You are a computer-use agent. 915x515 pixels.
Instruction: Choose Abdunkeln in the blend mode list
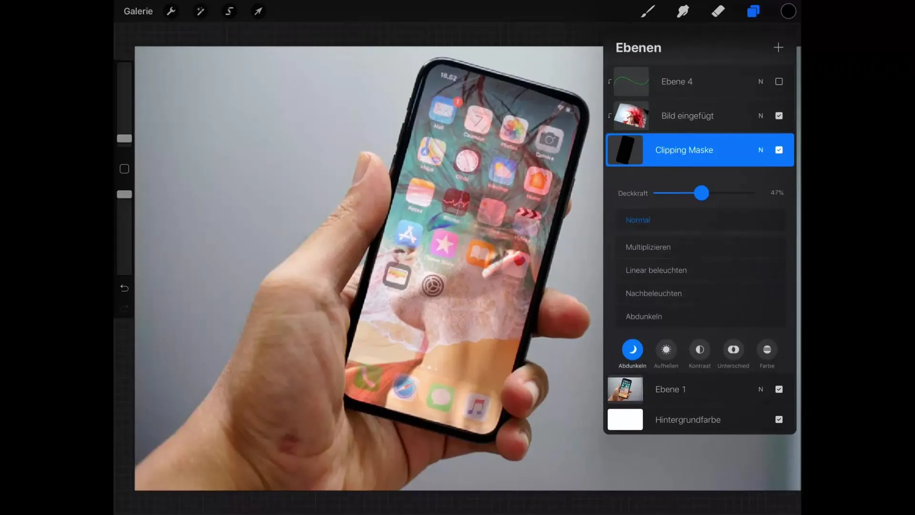click(x=701, y=316)
